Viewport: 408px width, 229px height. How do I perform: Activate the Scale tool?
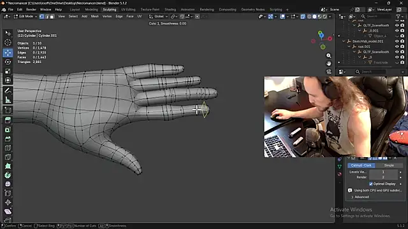click(8, 71)
